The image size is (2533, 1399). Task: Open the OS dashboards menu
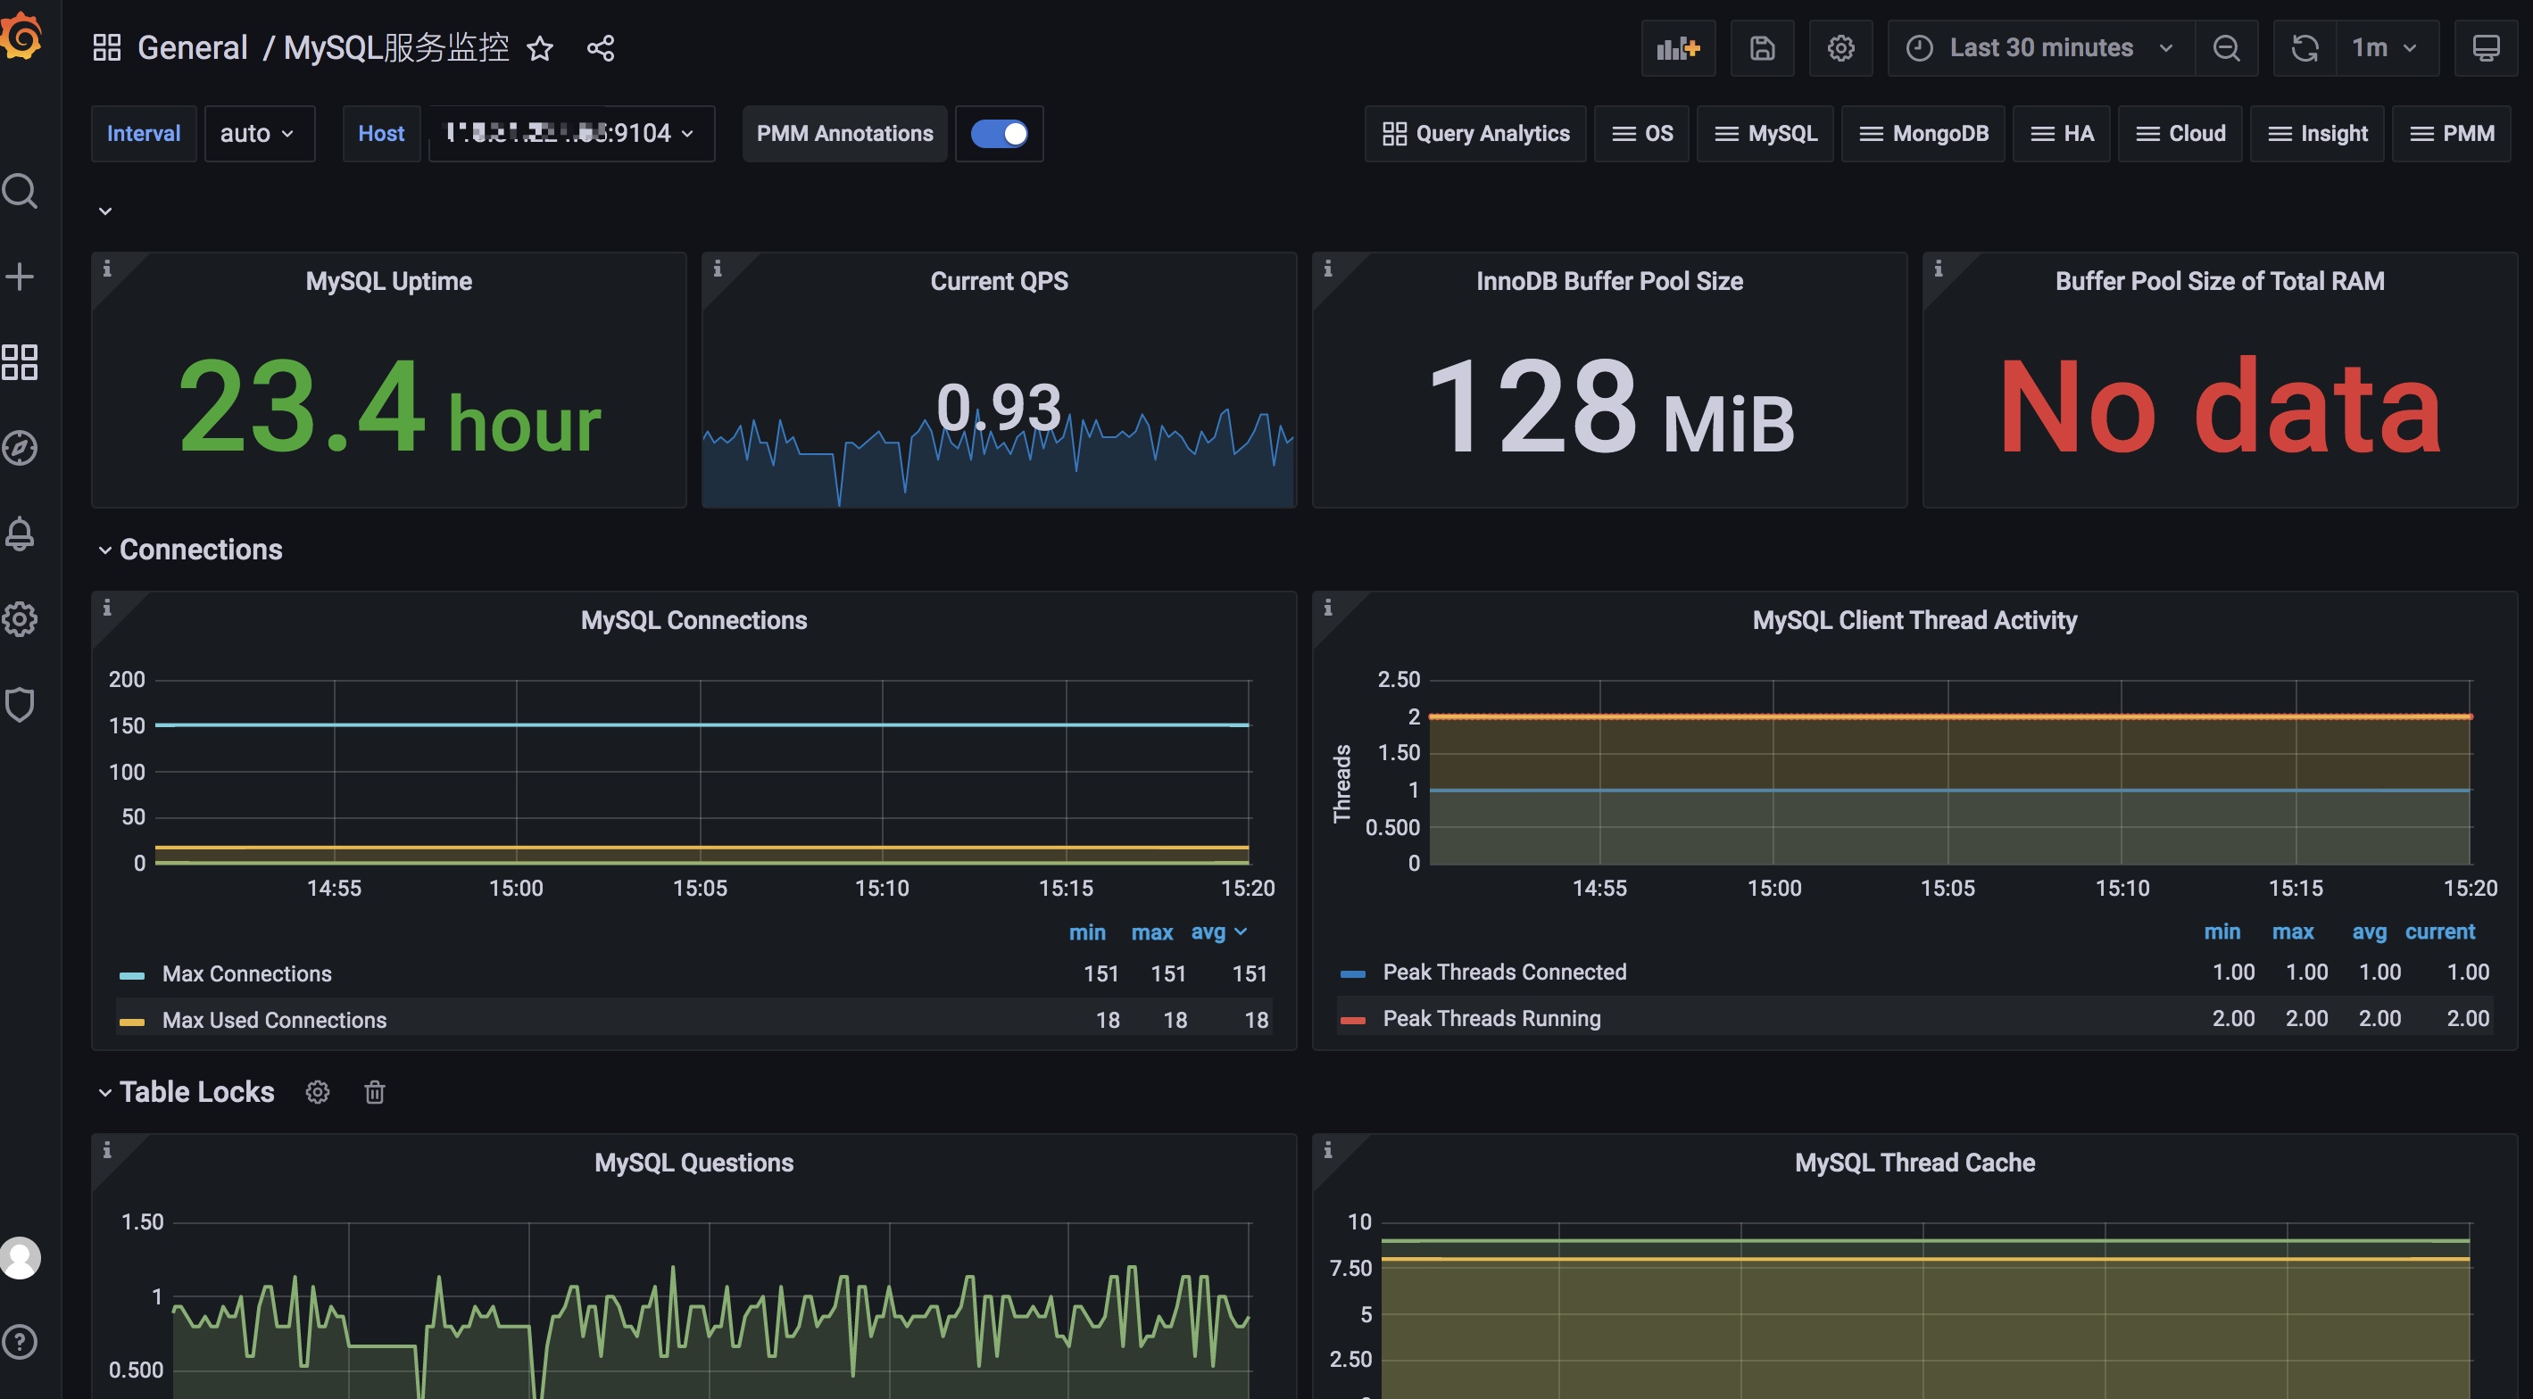[1641, 134]
